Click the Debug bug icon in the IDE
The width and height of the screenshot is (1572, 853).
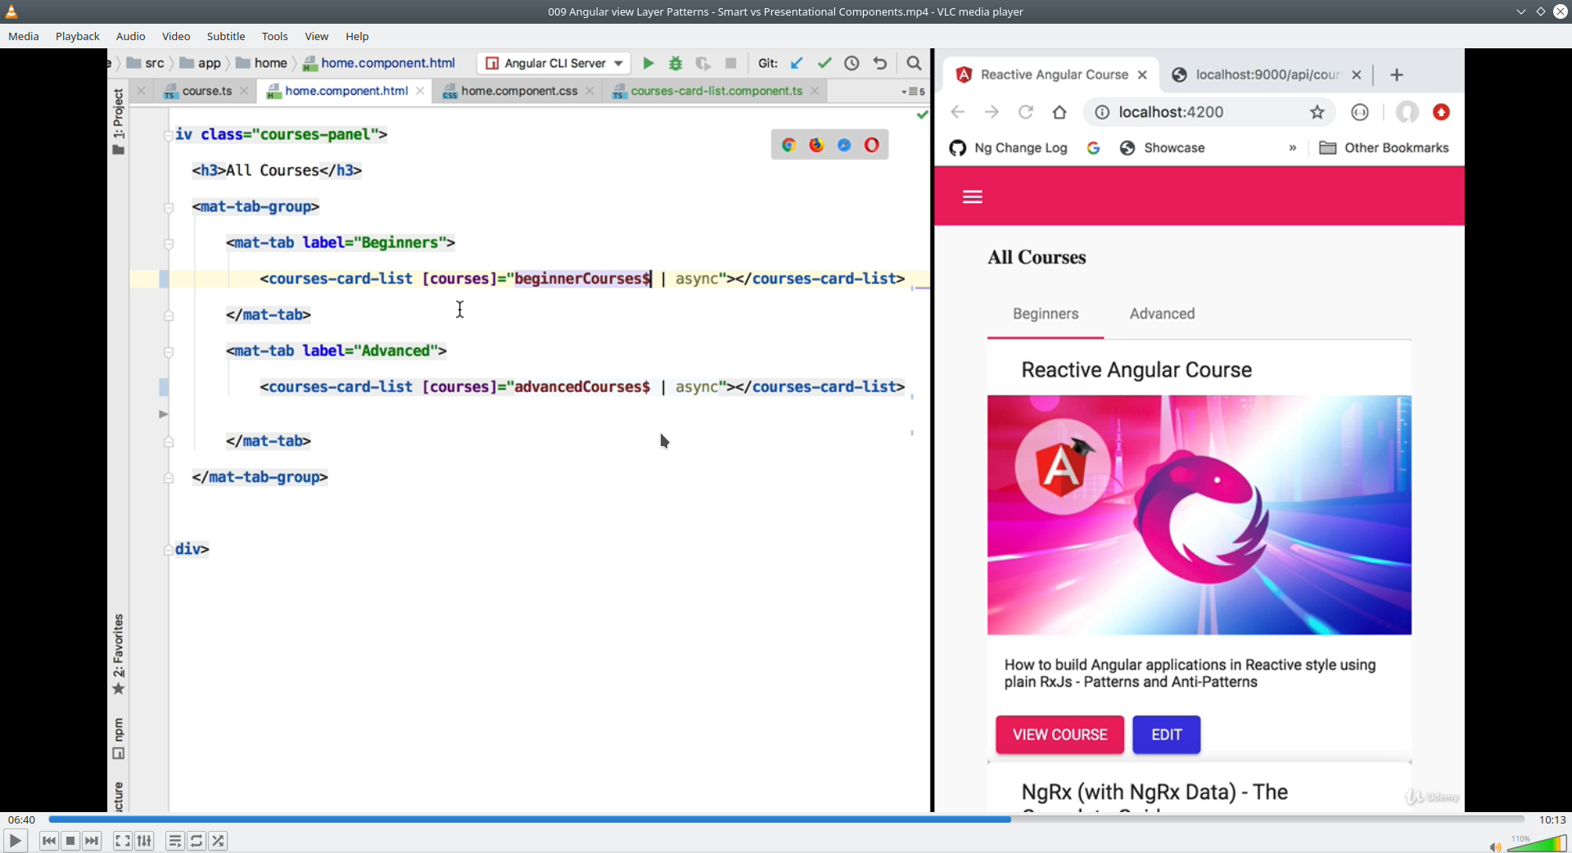[x=675, y=63]
